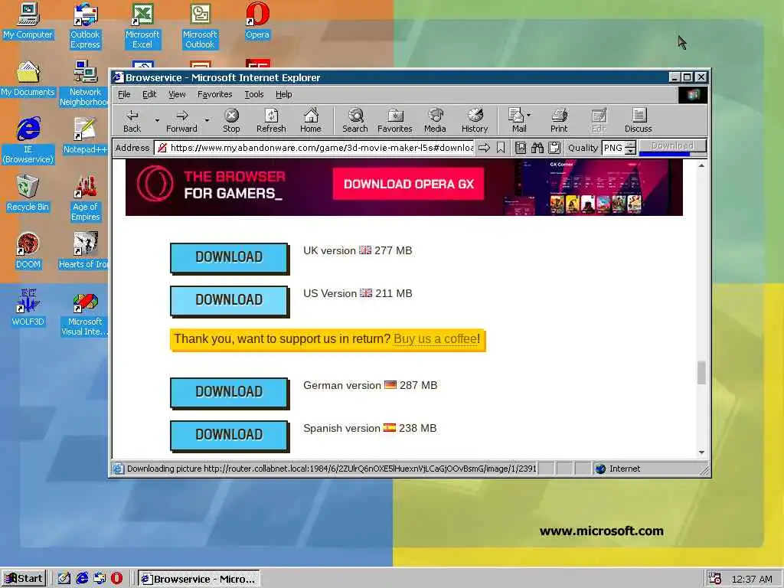
Task: Click the bookmark icon beside address bar
Action: (x=501, y=148)
